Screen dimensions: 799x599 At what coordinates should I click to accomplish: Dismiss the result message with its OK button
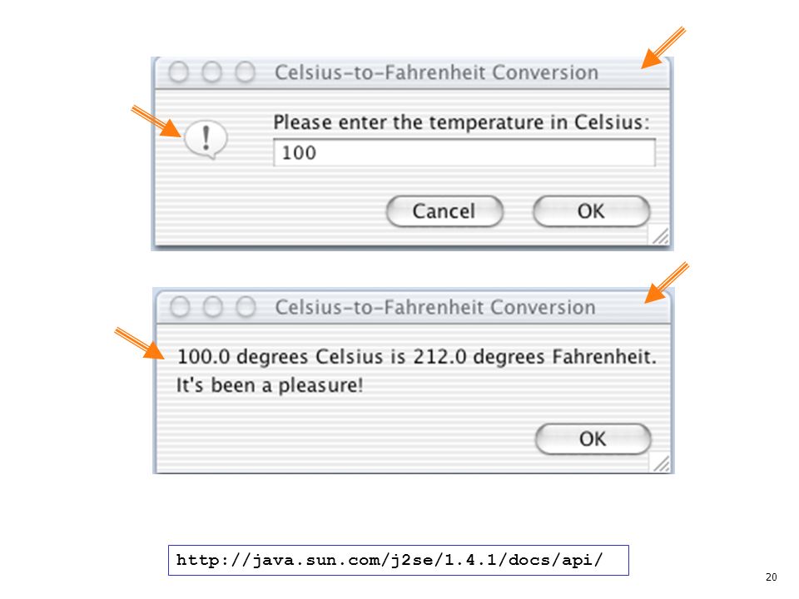[593, 438]
